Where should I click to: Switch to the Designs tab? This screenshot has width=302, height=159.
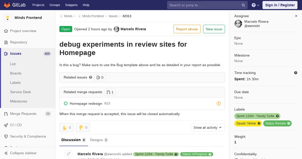coord(99,140)
